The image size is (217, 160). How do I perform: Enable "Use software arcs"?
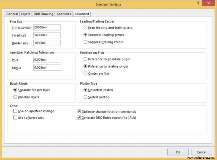15,117
